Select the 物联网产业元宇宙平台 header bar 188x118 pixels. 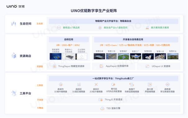point(113,21)
